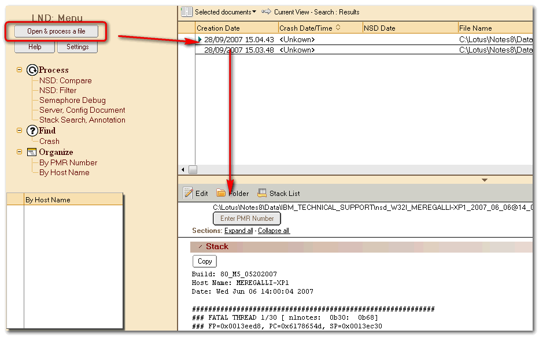Click the nsd file path text
Image resolution: width=539 pixels, height=337 pixels.
372,208
